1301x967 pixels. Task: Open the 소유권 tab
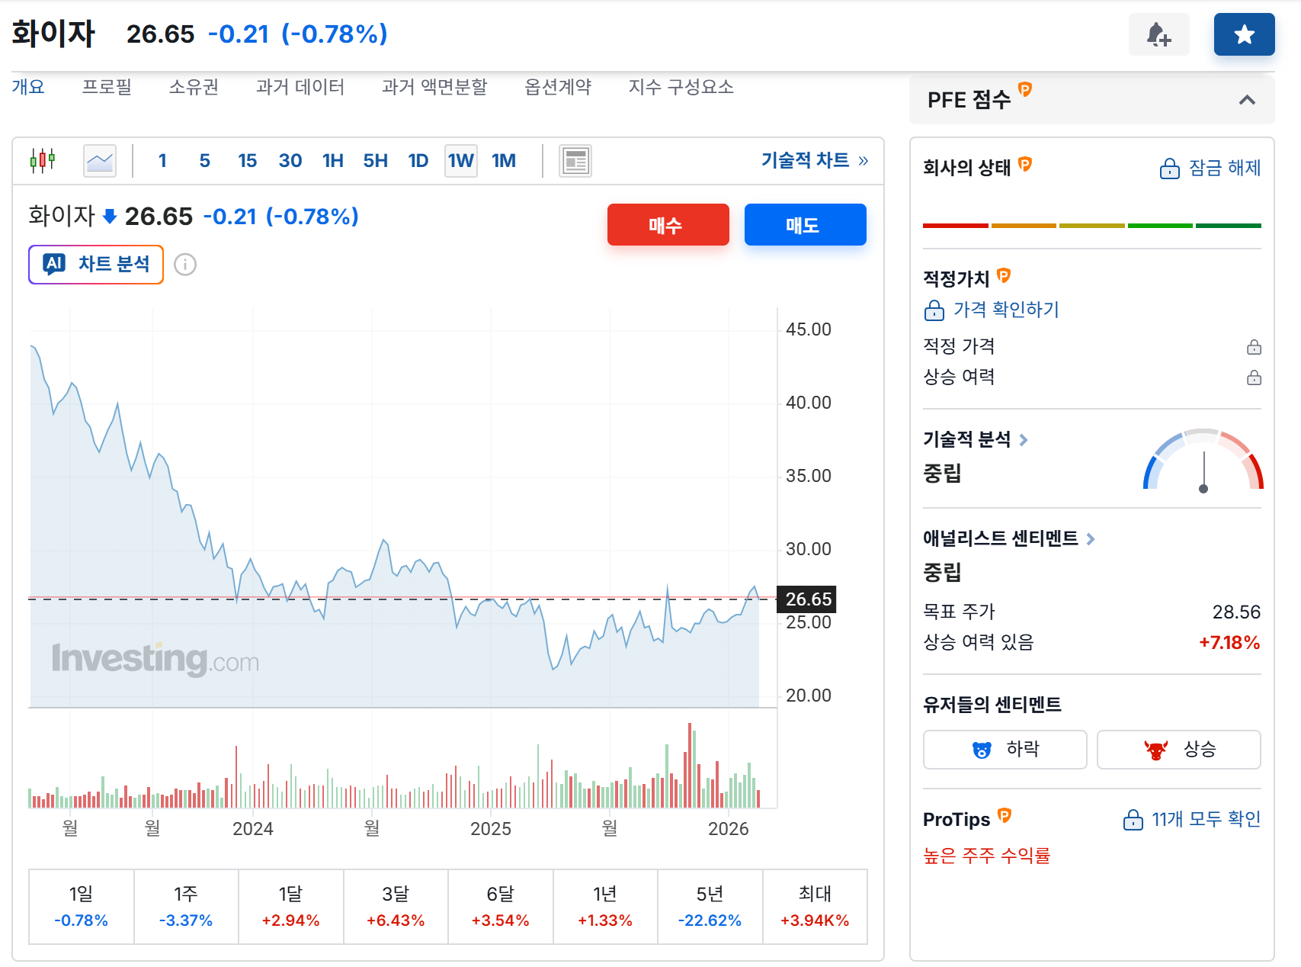[194, 87]
